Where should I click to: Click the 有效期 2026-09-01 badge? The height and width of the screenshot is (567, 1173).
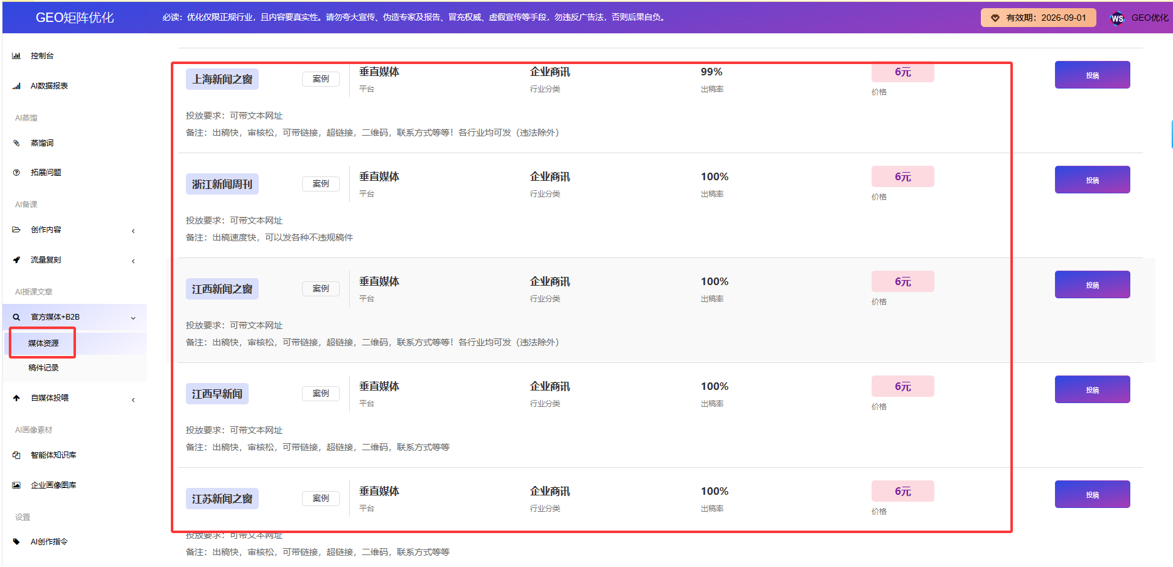pos(1039,18)
